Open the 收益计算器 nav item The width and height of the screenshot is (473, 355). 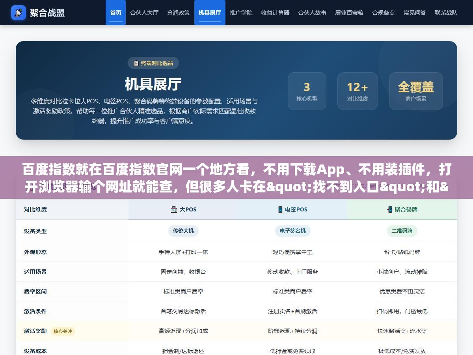pos(275,13)
